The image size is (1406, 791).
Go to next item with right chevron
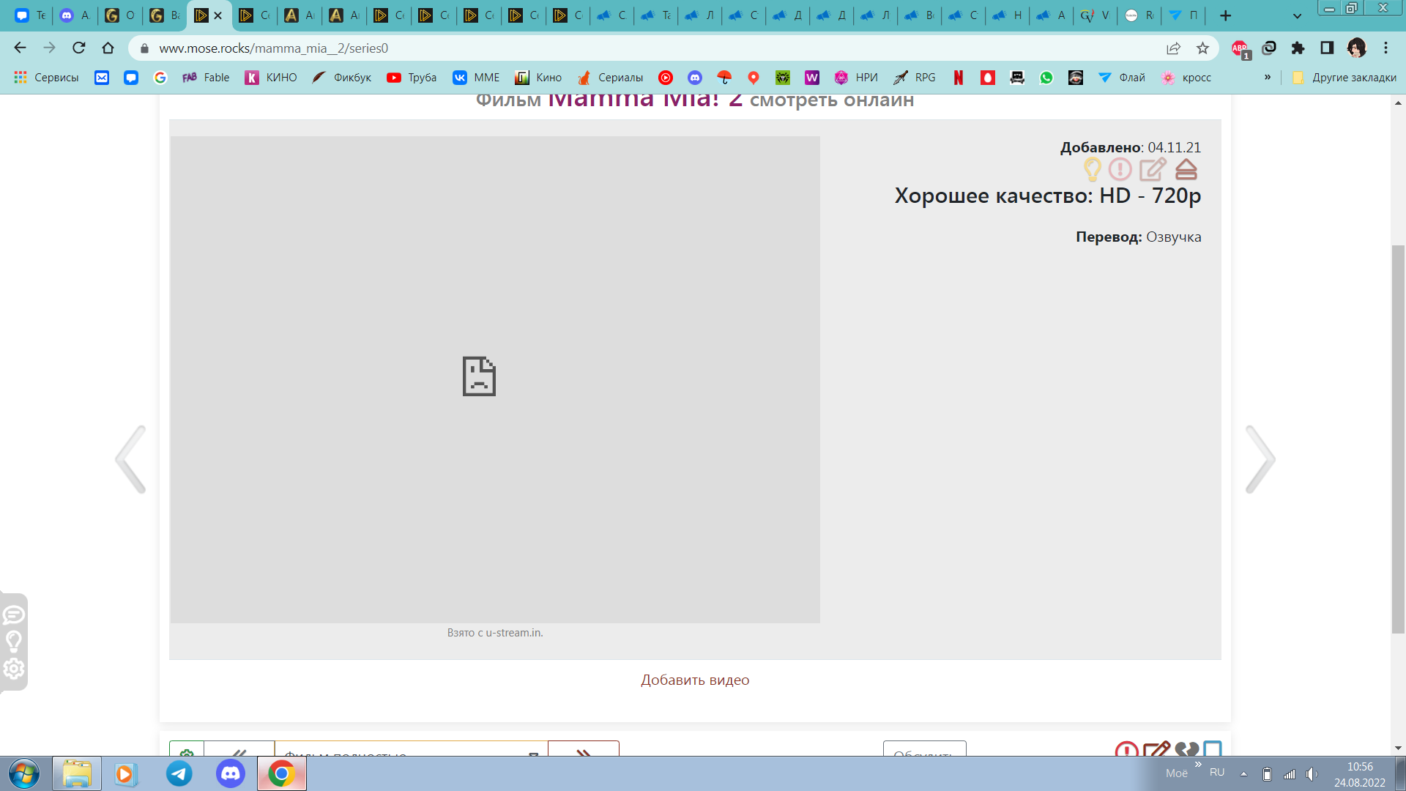pyautogui.click(x=1260, y=459)
